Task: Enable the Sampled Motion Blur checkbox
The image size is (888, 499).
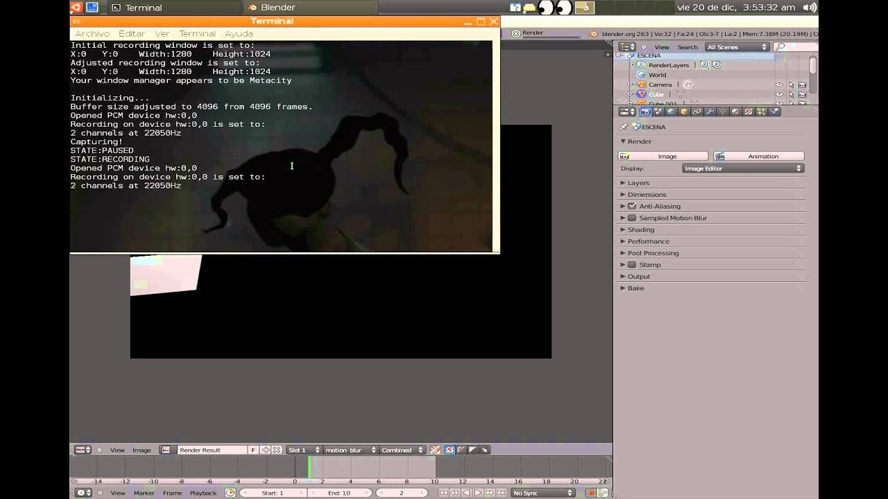Action: click(632, 218)
